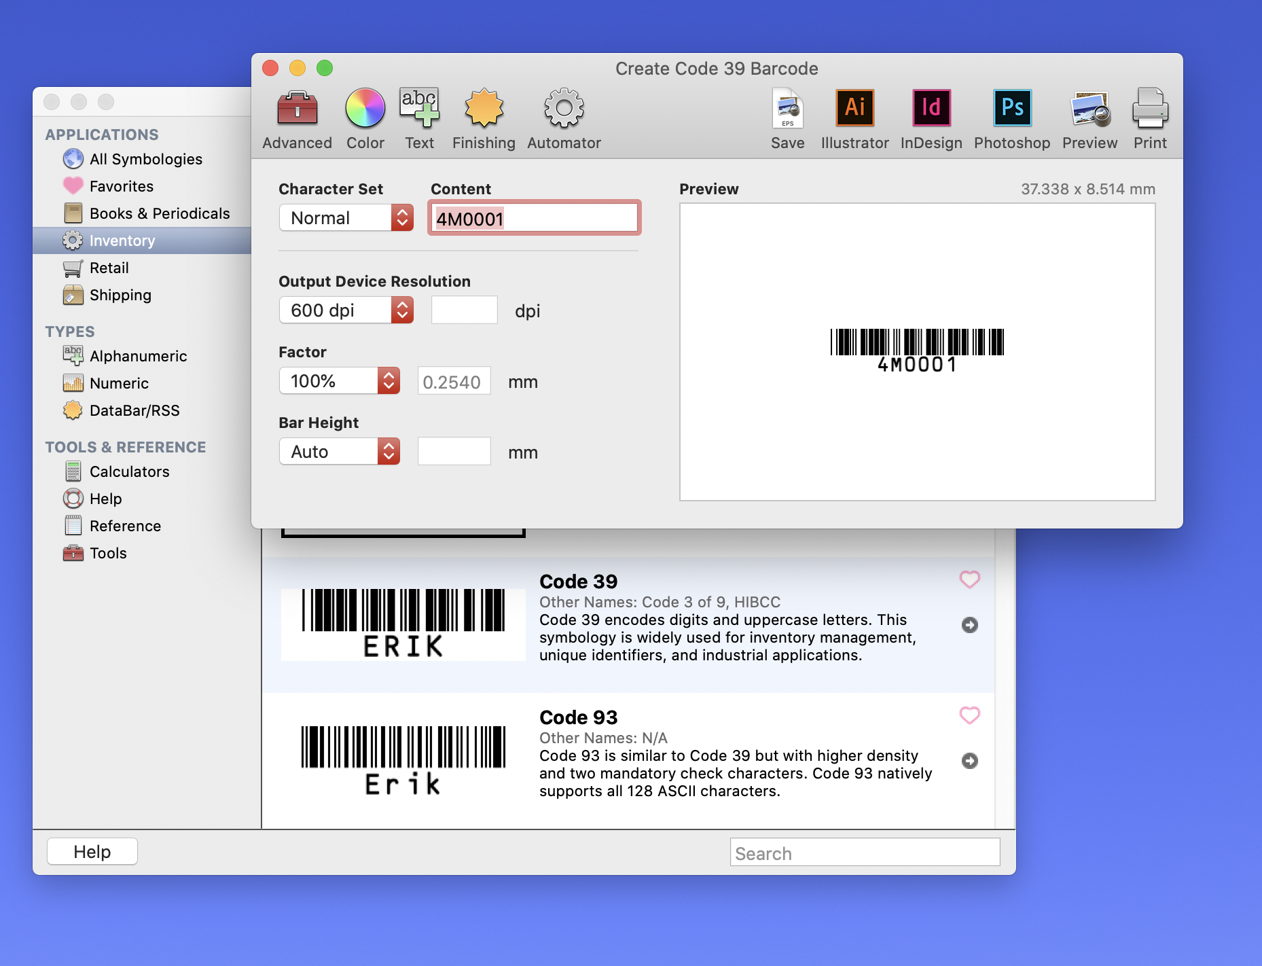Image resolution: width=1262 pixels, height=966 pixels.
Task: Send barcode to Photoshop
Action: point(1012,120)
